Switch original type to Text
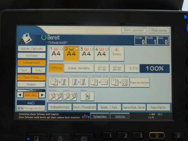The width and height of the screenshot is (188, 141). (24, 70)
